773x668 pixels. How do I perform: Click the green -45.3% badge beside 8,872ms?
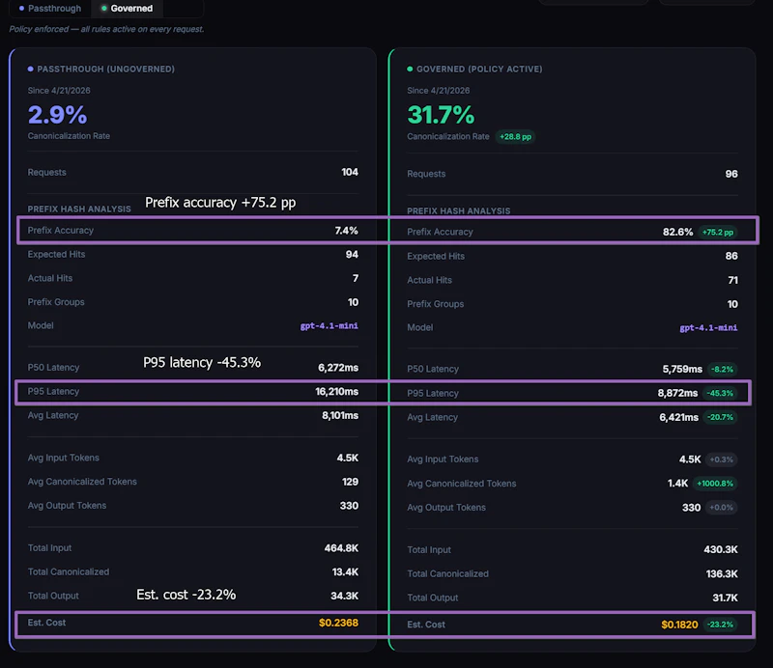[720, 393]
